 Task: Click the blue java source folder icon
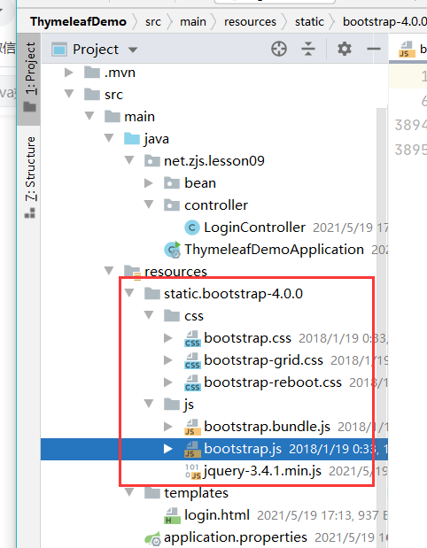tap(132, 139)
